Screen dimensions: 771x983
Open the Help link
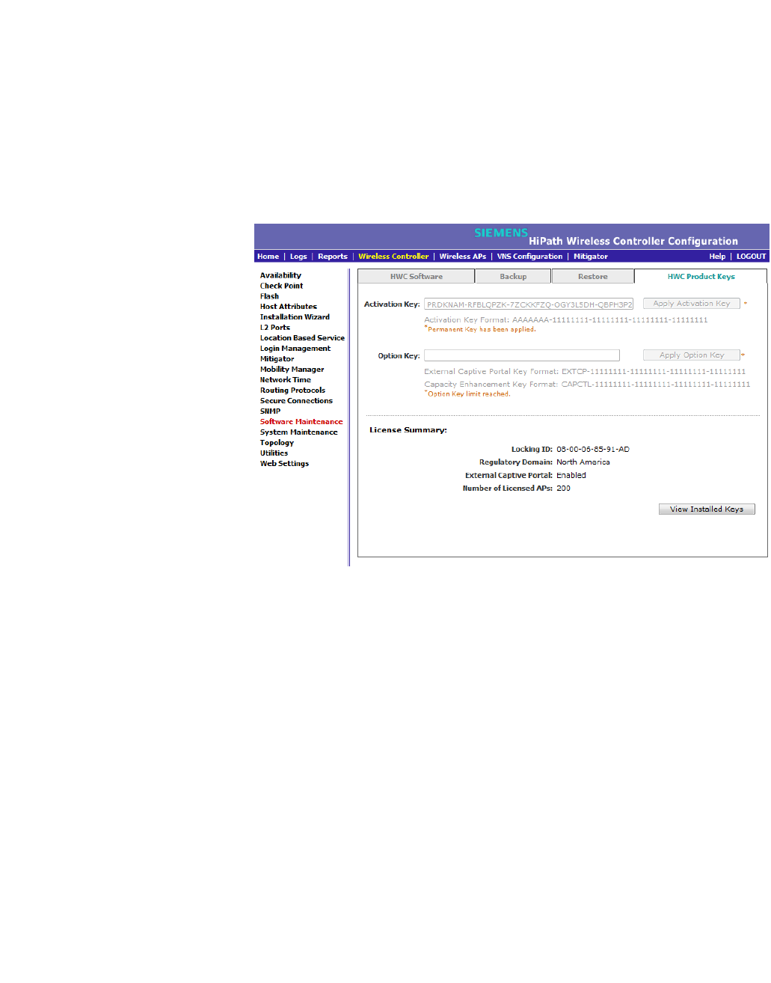[717, 257]
